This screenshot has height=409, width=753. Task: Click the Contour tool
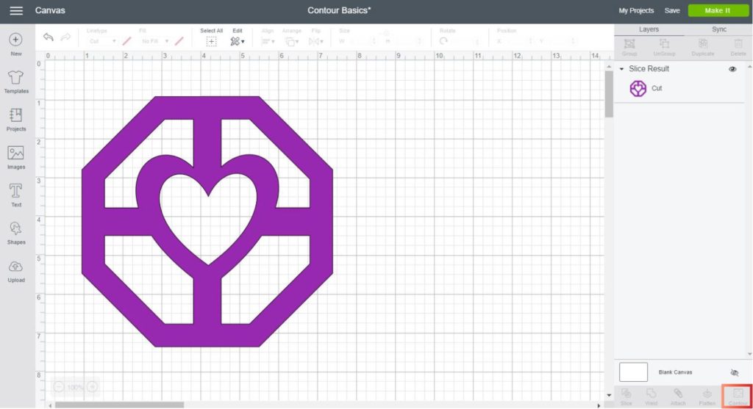coord(738,397)
